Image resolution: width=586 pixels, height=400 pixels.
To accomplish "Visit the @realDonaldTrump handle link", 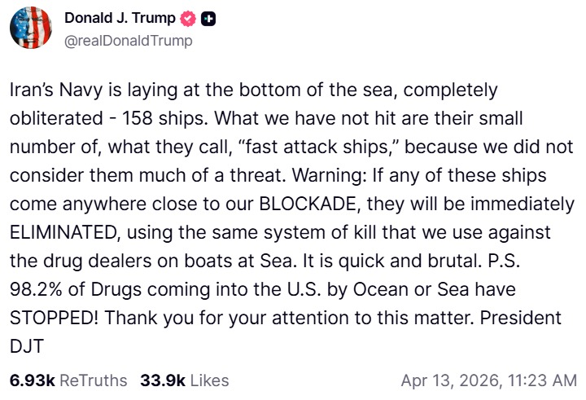I will pyautogui.click(x=129, y=39).
